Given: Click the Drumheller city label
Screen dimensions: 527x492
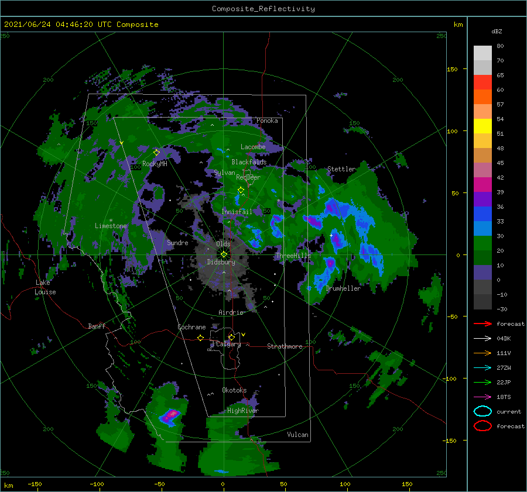Looking at the screenshot, I should 343,288.
